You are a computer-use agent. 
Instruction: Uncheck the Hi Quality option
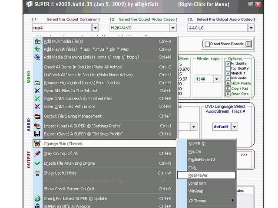pyautogui.click(x=228, y=63)
